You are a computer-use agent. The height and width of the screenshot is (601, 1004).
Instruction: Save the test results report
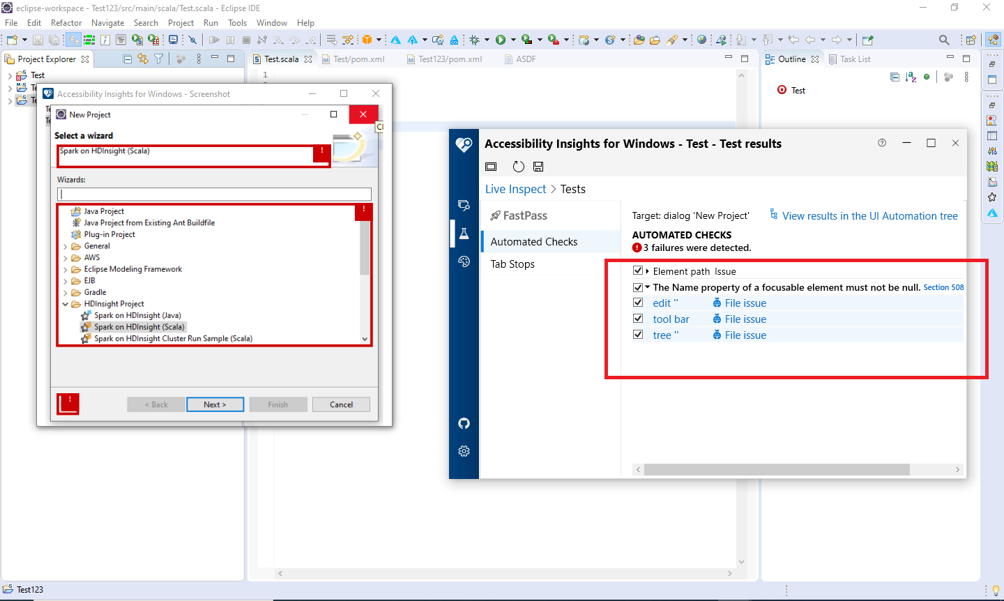(538, 167)
